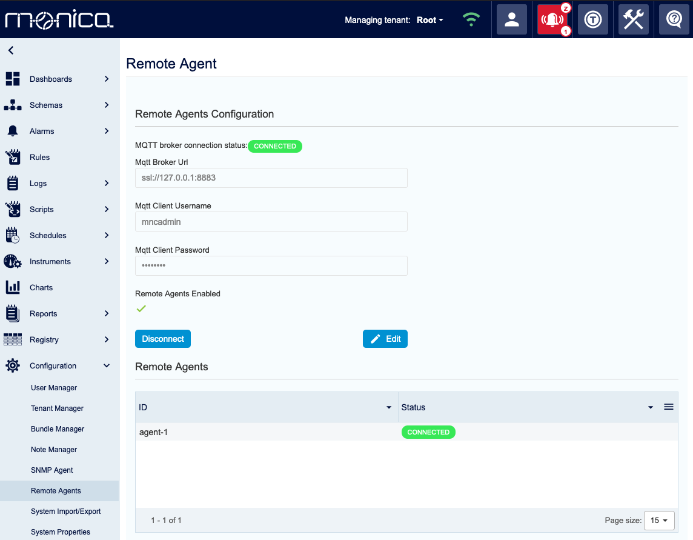Check the green connection status wifi icon
Viewport: 693px width, 540px height.
click(x=471, y=19)
